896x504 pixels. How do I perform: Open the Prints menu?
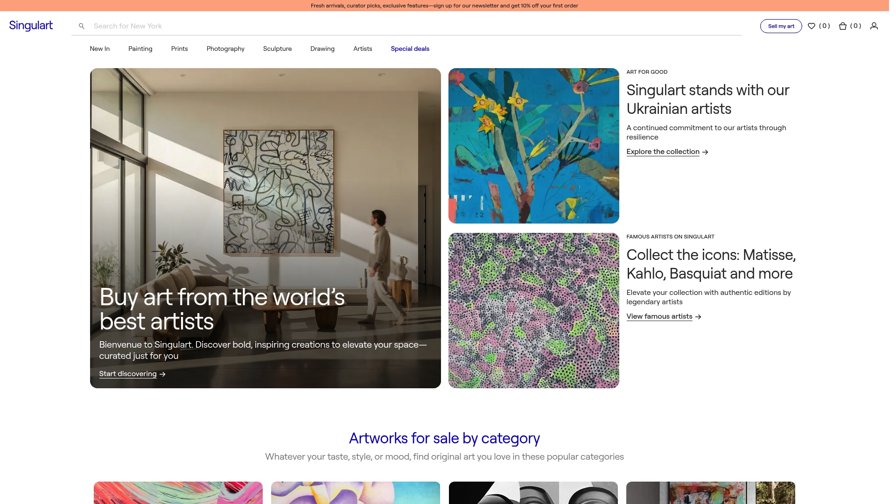coord(180,49)
